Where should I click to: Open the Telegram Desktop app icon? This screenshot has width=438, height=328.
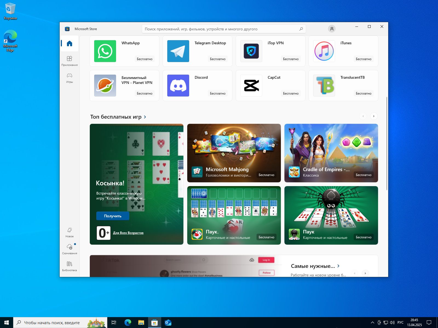pos(178,51)
